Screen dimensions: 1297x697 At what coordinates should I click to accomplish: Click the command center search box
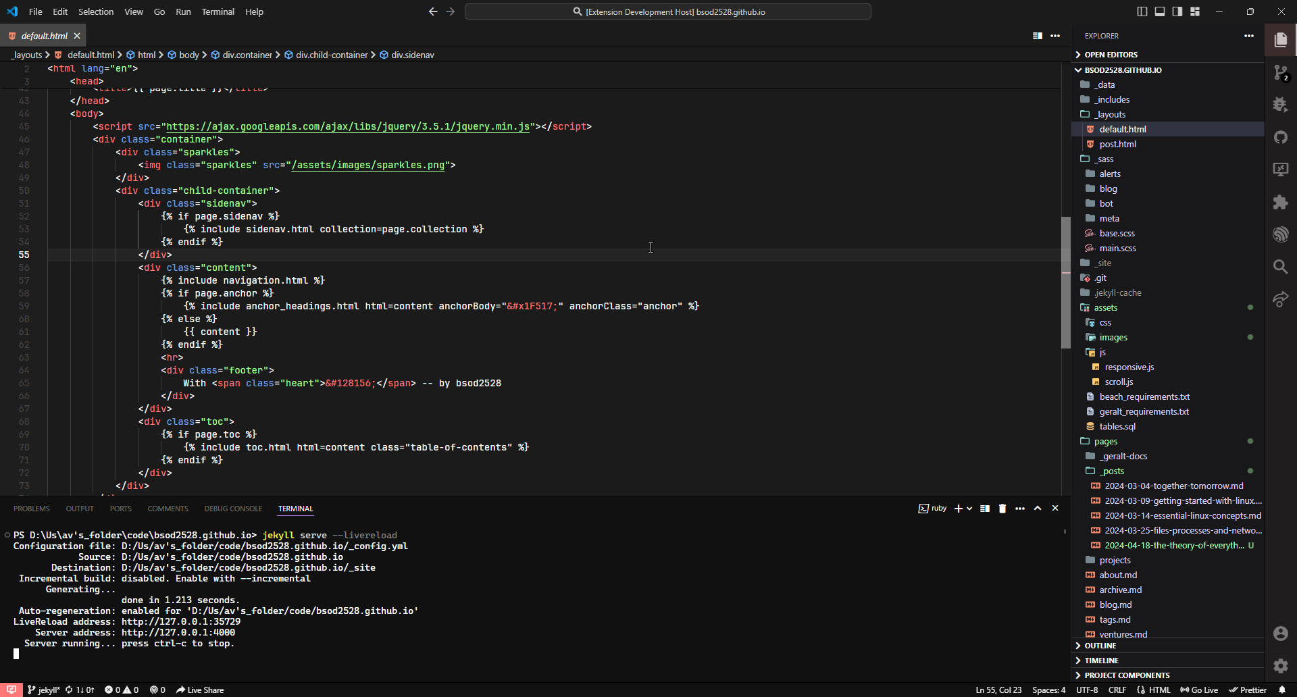click(x=668, y=11)
